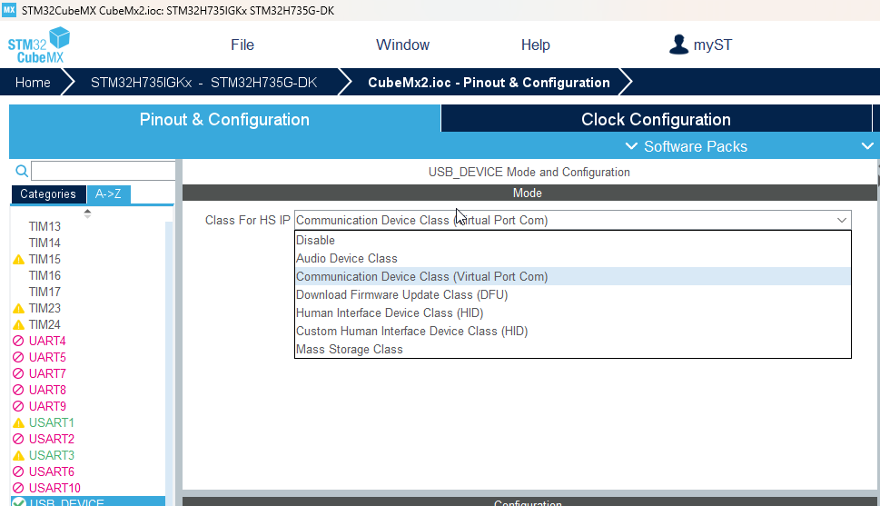
Task: Select TIM16 in peripheral list
Action: point(44,276)
